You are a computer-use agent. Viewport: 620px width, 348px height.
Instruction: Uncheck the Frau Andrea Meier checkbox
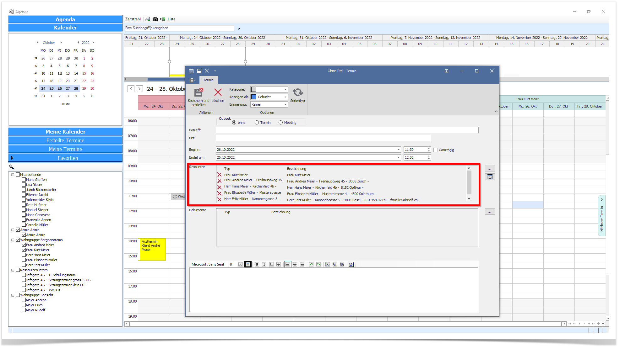24,245
